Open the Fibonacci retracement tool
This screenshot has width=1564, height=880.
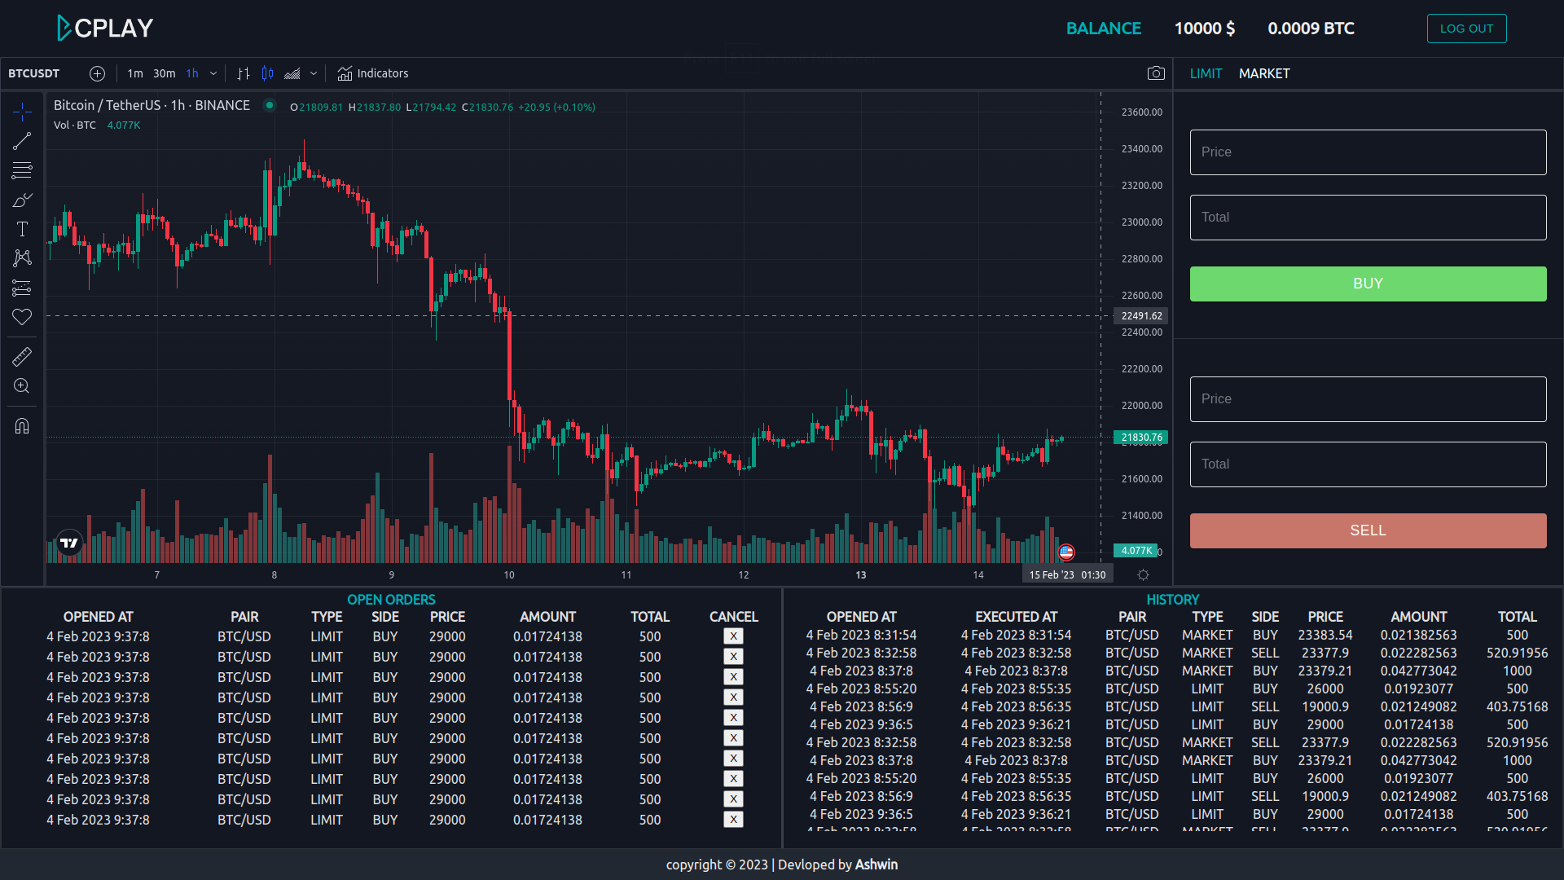coord(22,170)
